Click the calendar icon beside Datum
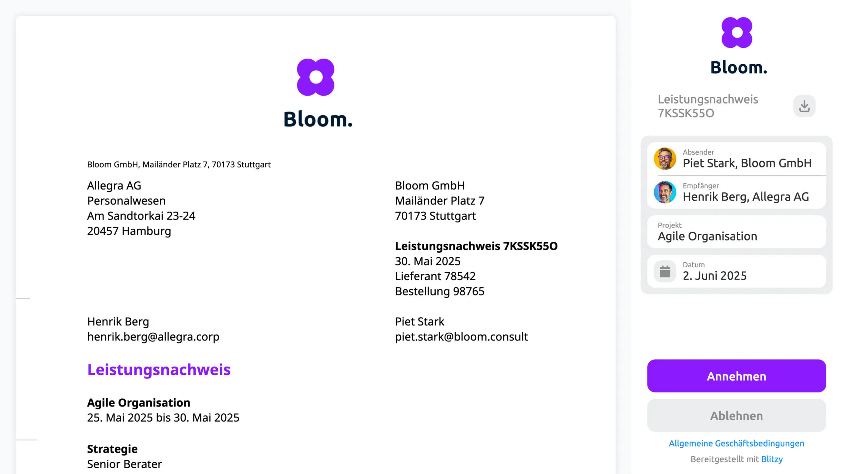The width and height of the screenshot is (842, 474). pos(665,272)
